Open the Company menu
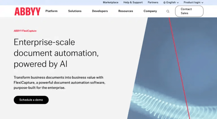This screenshot has width=217, height=119. click(150, 11)
